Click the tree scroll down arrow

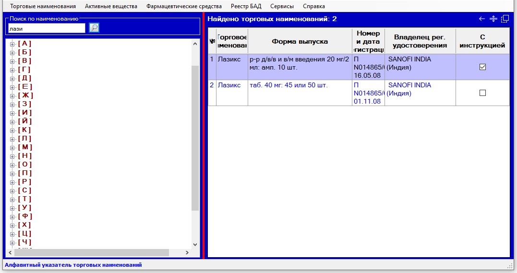(195, 244)
